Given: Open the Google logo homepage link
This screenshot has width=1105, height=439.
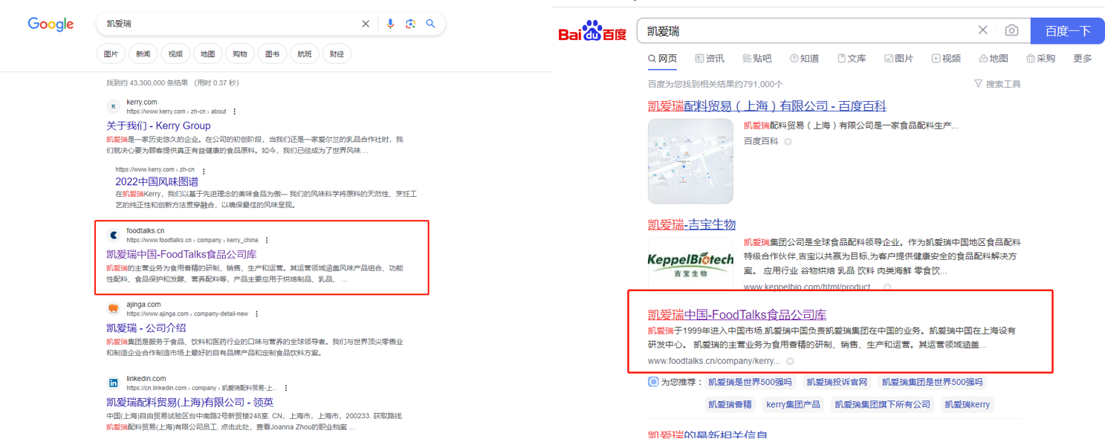Looking at the screenshot, I should tap(51, 24).
